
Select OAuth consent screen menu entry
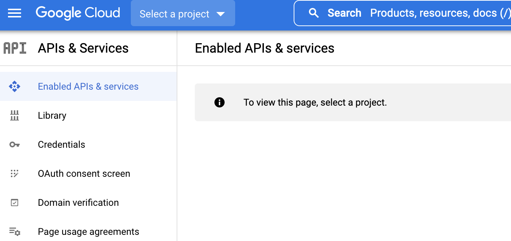click(84, 173)
